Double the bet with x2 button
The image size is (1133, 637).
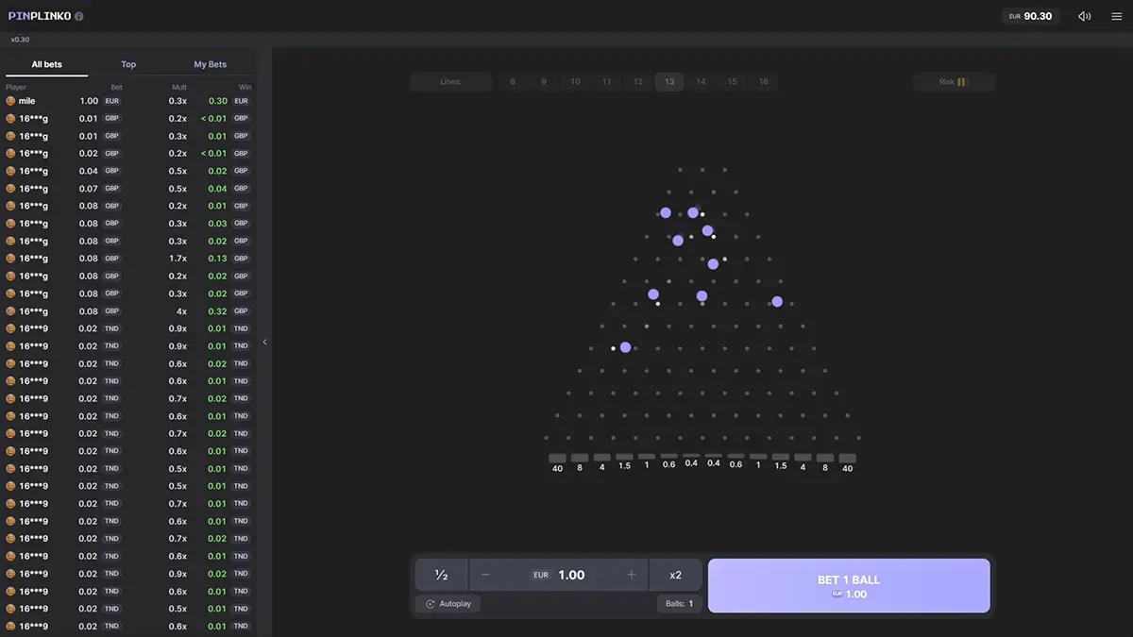[676, 575]
